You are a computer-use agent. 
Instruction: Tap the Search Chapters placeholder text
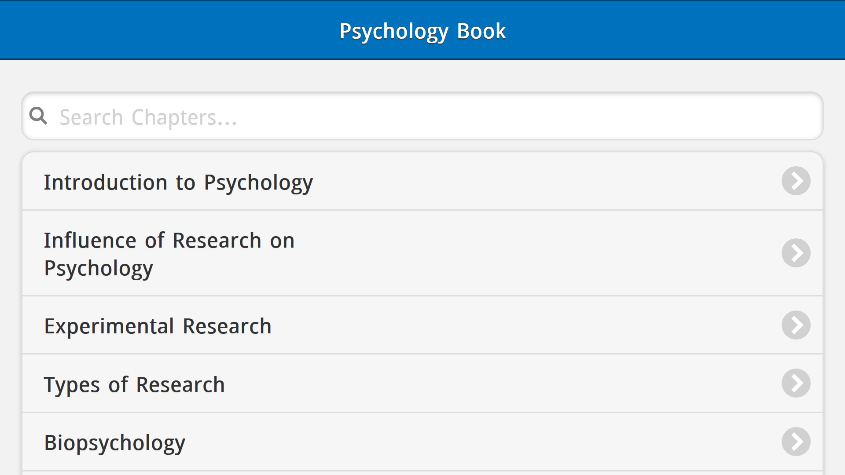pyautogui.click(x=148, y=117)
